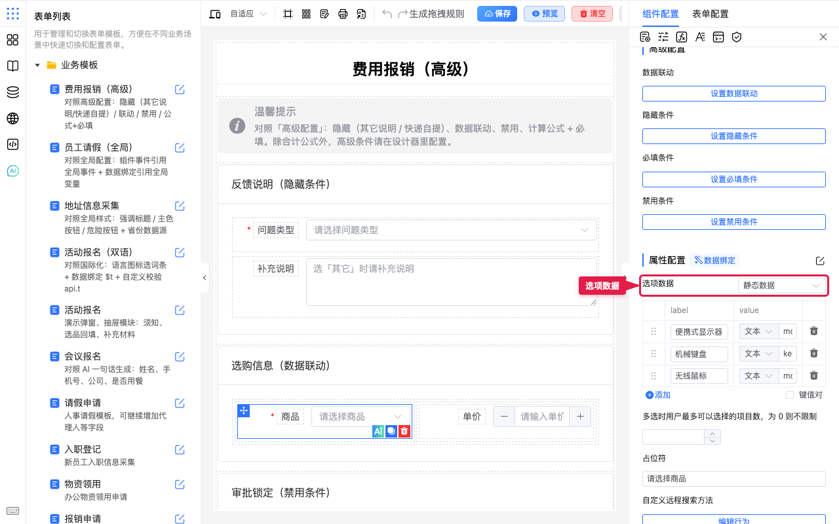
Task: Toggle the 键值对 checkbox
Action: click(x=790, y=395)
